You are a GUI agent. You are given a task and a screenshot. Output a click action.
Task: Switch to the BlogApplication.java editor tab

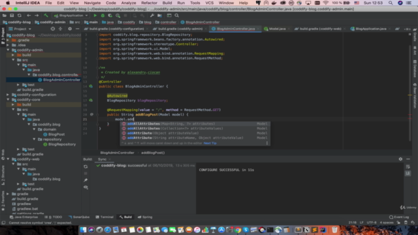(x=371, y=29)
